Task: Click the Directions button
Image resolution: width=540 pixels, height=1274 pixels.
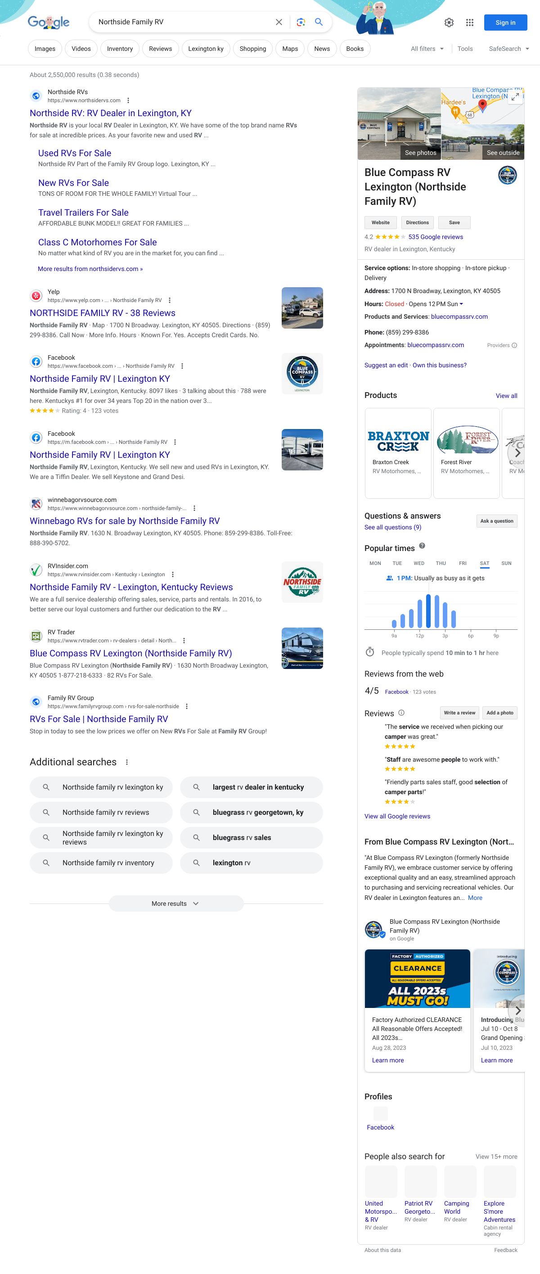Action: point(417,222)
